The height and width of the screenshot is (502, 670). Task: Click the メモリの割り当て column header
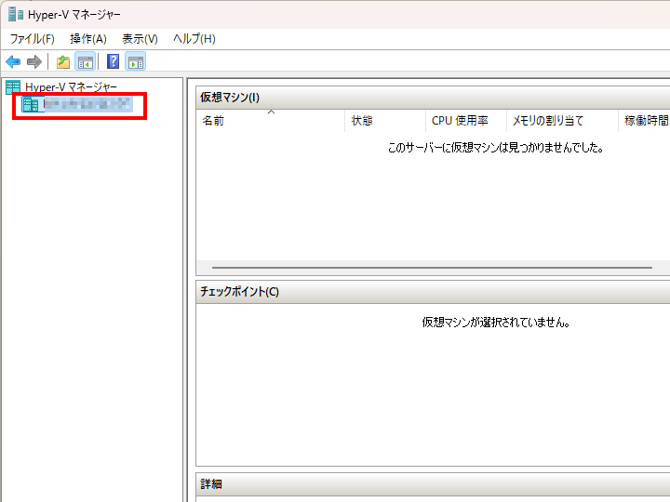548,121
